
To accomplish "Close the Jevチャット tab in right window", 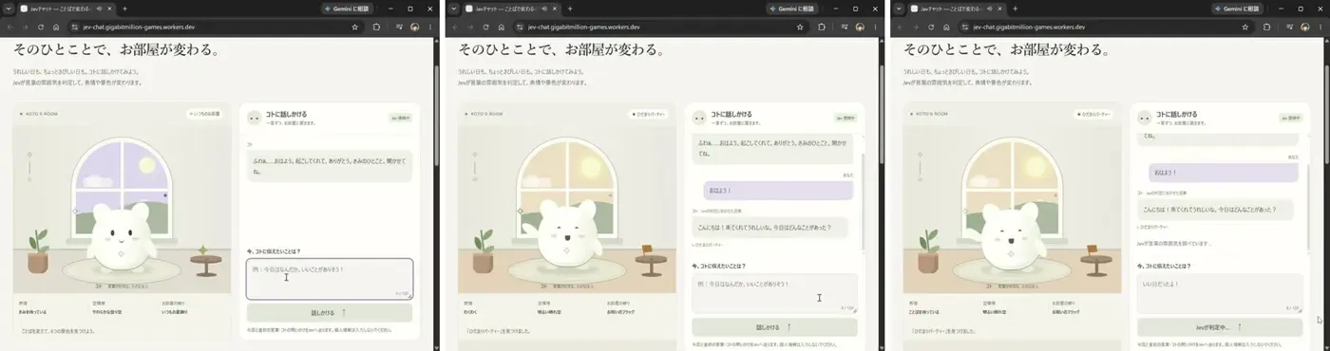I will (1000, 9).
